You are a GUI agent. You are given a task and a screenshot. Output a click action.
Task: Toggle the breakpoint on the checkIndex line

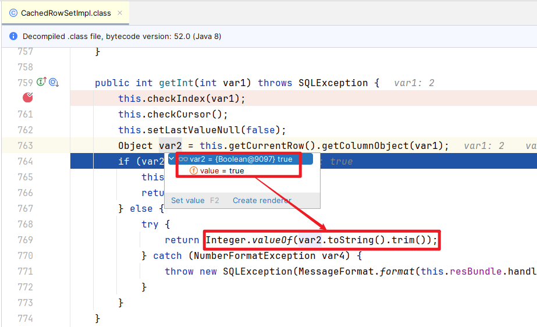(x=28, y=98)
